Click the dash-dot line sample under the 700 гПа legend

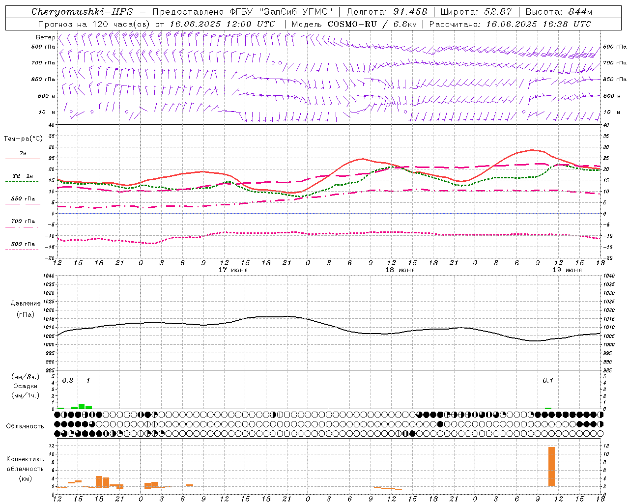pyautogui.click(x=22, y=227)
